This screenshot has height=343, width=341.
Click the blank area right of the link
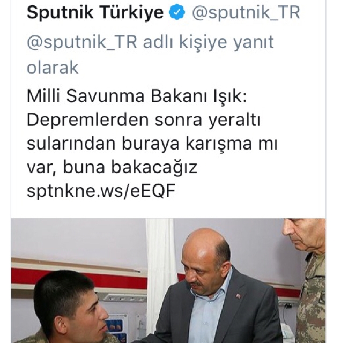pyautogui.click(x=249, y=191)
